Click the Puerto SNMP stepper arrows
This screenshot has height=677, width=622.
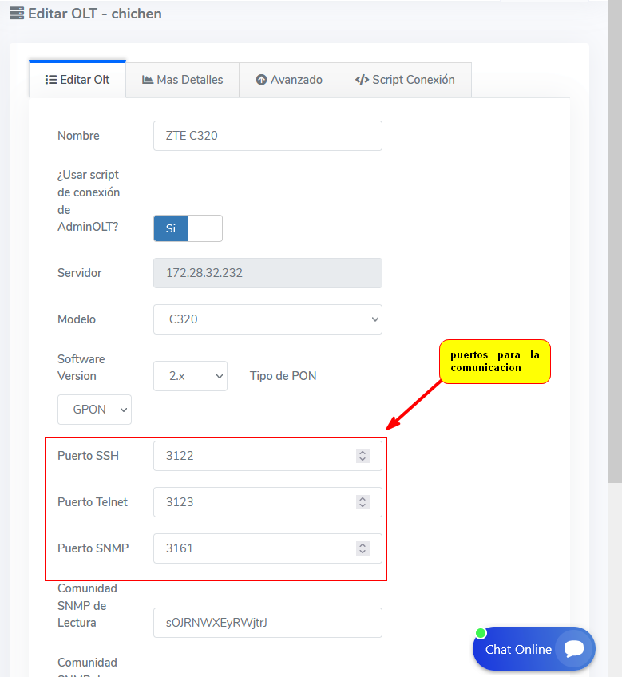click(363, 548)
